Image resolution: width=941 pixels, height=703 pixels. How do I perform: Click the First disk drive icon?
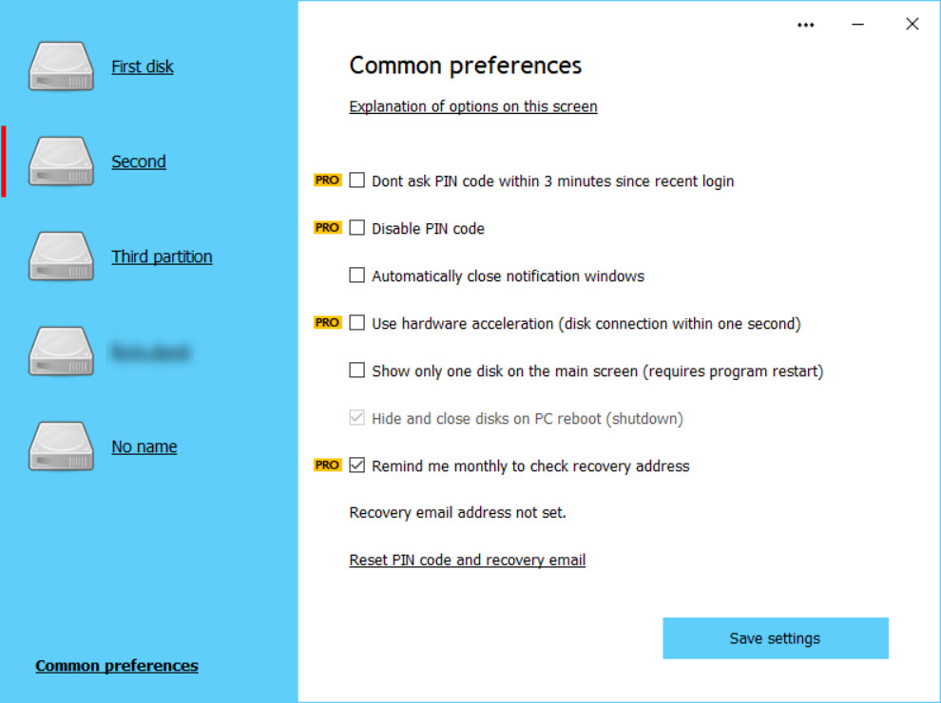62,66
